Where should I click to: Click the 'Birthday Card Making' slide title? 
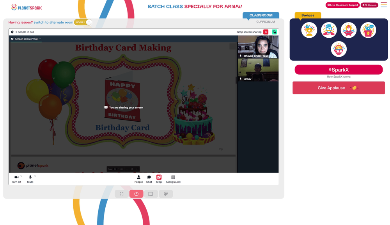pyautogui.click(x=123, y=47)
